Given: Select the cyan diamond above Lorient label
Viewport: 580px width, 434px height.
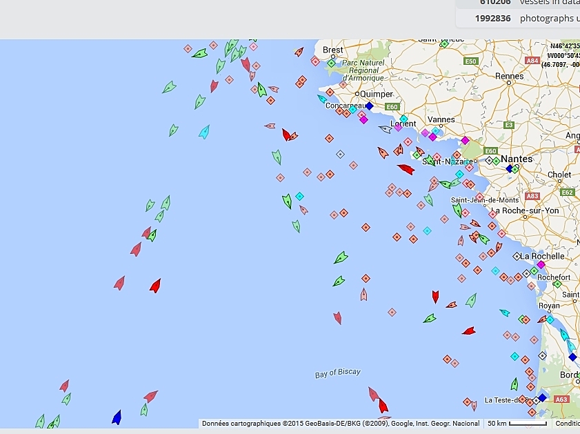Looking at the screenshot, I should tap(403, 119).
